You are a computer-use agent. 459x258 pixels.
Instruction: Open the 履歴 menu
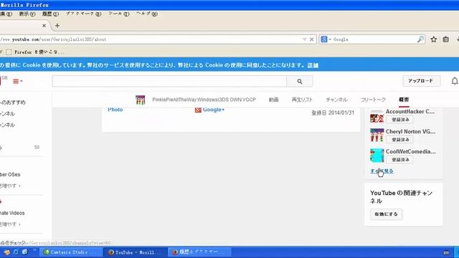coord(50,14)
